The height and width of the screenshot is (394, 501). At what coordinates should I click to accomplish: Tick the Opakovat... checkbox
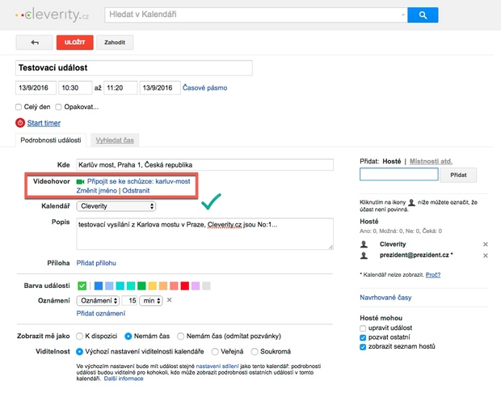click(58, 107)
